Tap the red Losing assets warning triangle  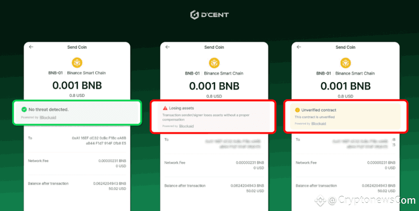[165, 108]
